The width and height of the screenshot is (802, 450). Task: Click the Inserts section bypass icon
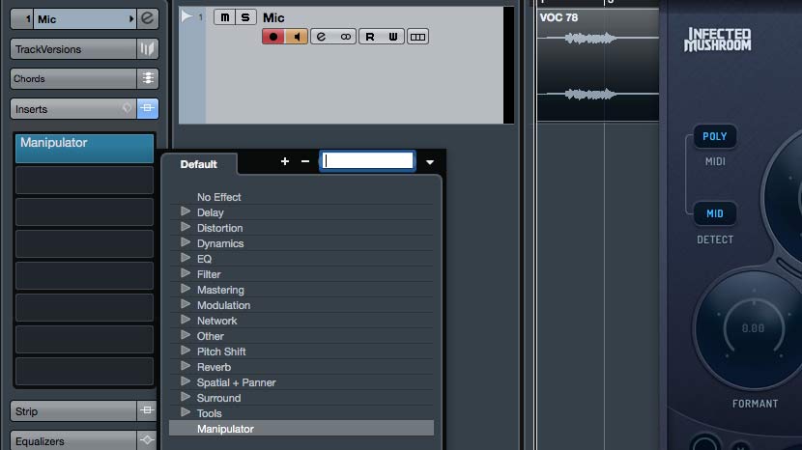tap(147, 109)
